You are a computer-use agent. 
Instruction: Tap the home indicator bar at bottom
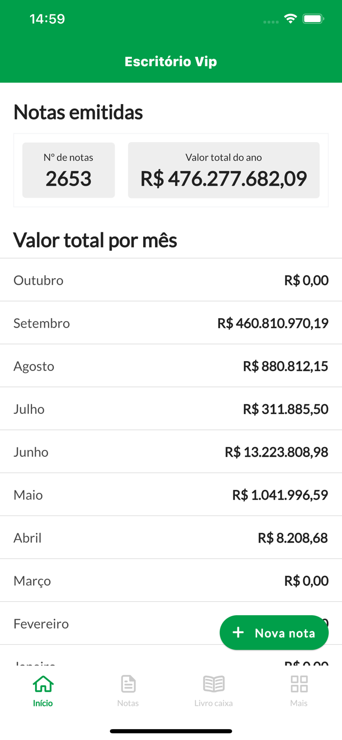pyautogui.click(x=171, y=731)
